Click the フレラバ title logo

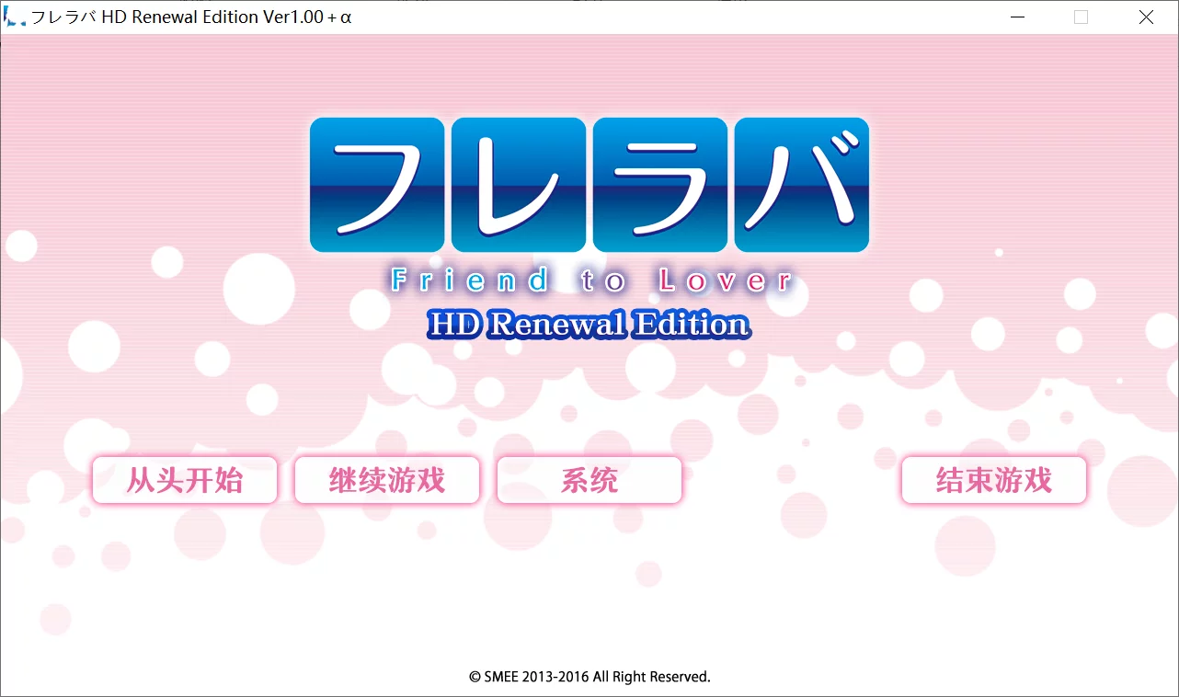[589, 185]
